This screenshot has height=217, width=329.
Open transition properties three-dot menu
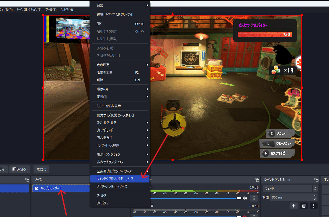(x=314, y=206)
